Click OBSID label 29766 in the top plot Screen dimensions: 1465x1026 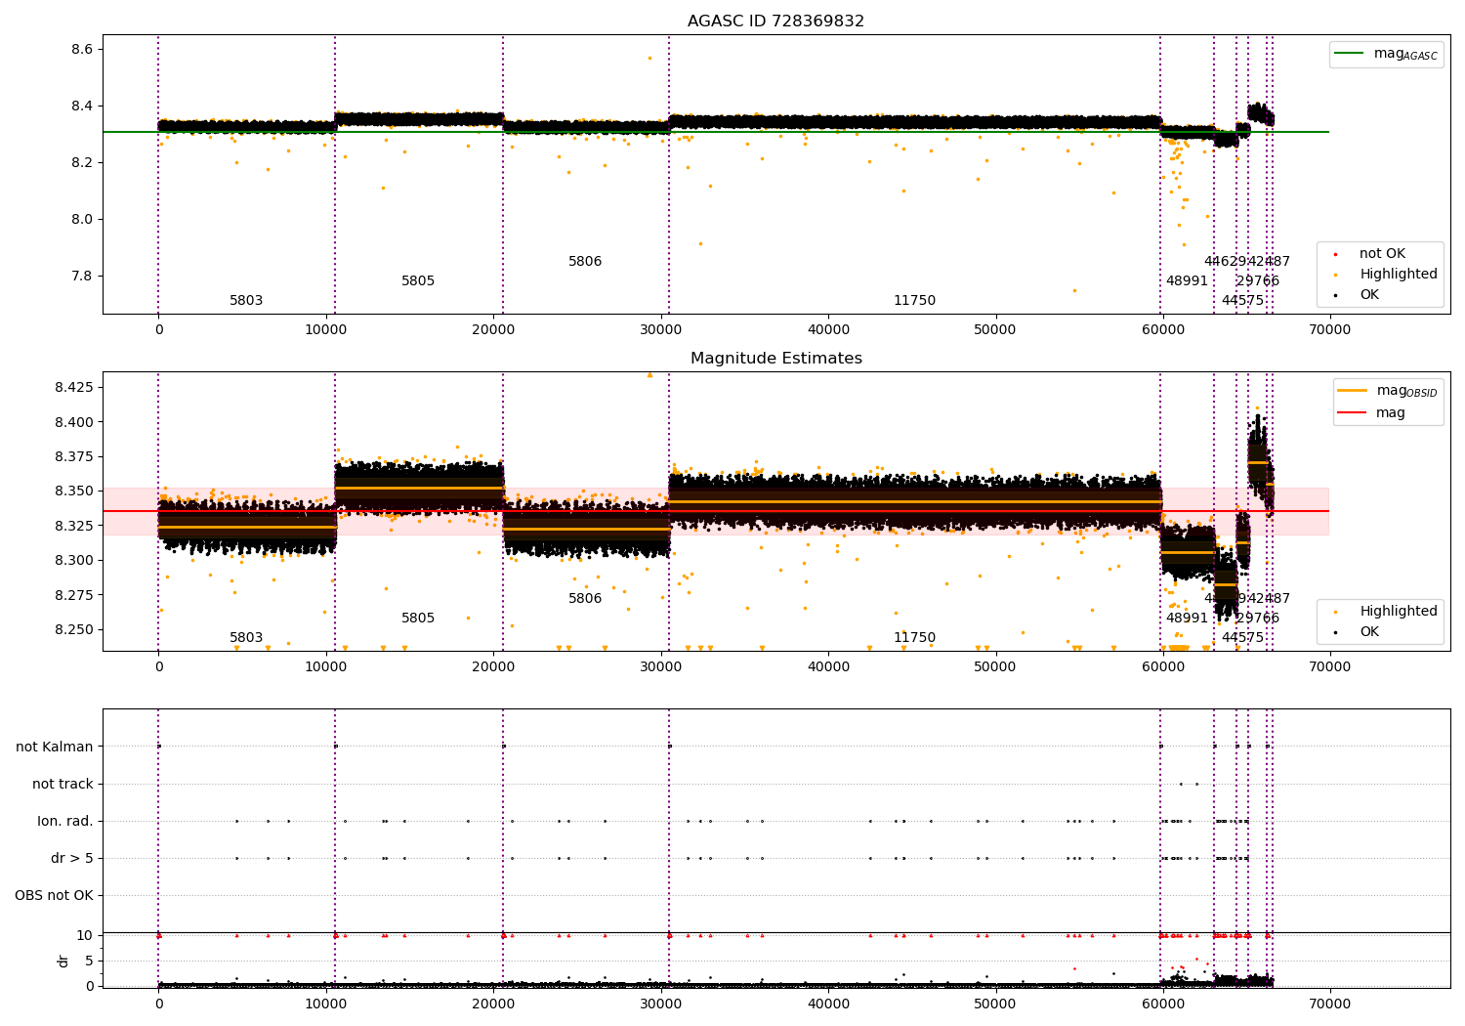pyautogui.click(x=1258, y=281)
